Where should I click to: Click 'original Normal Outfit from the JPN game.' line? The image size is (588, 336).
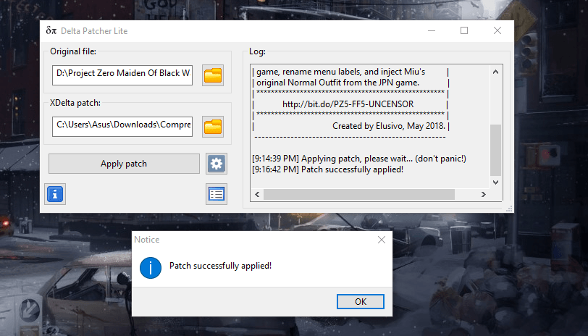[337, 83]
